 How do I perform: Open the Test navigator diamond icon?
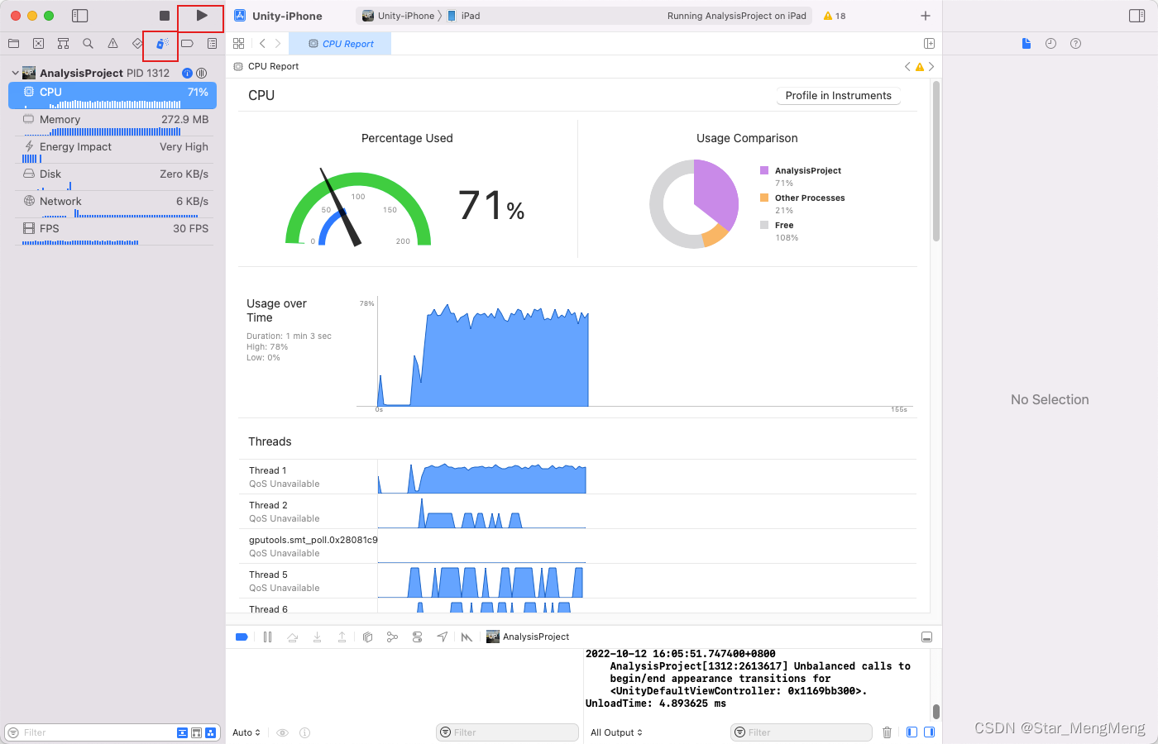click(x=138, y=44)
